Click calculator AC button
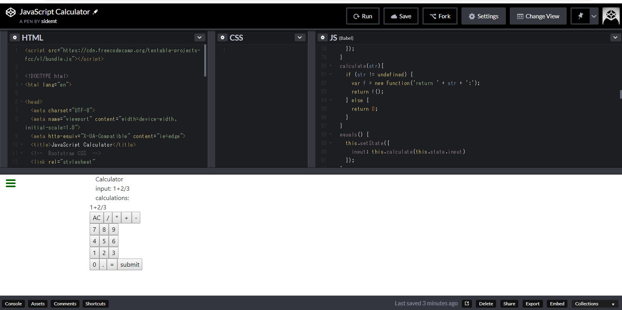 pyautogui.click(x=97, y=218)
